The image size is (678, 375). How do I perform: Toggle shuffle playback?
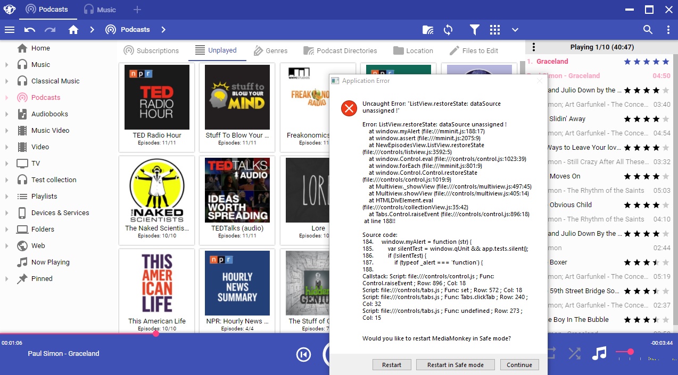coord(574,353)
